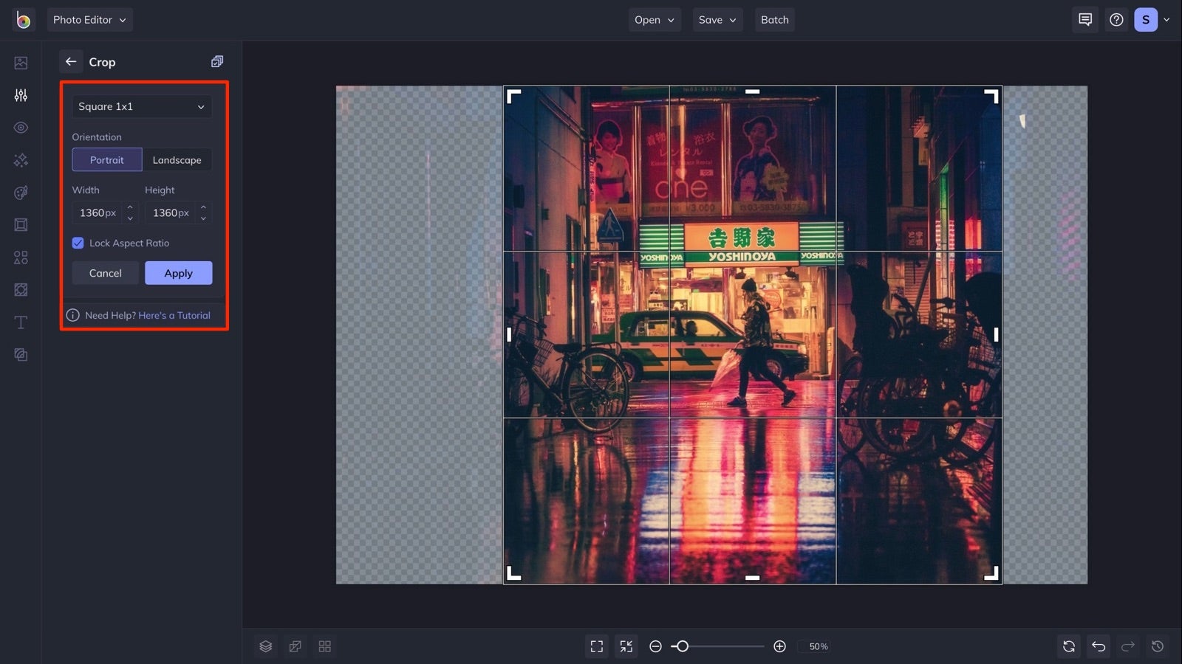The image size is (1182, 664).
Task: Open the Touch Up eye tool
Action: [x=20, y=128]
